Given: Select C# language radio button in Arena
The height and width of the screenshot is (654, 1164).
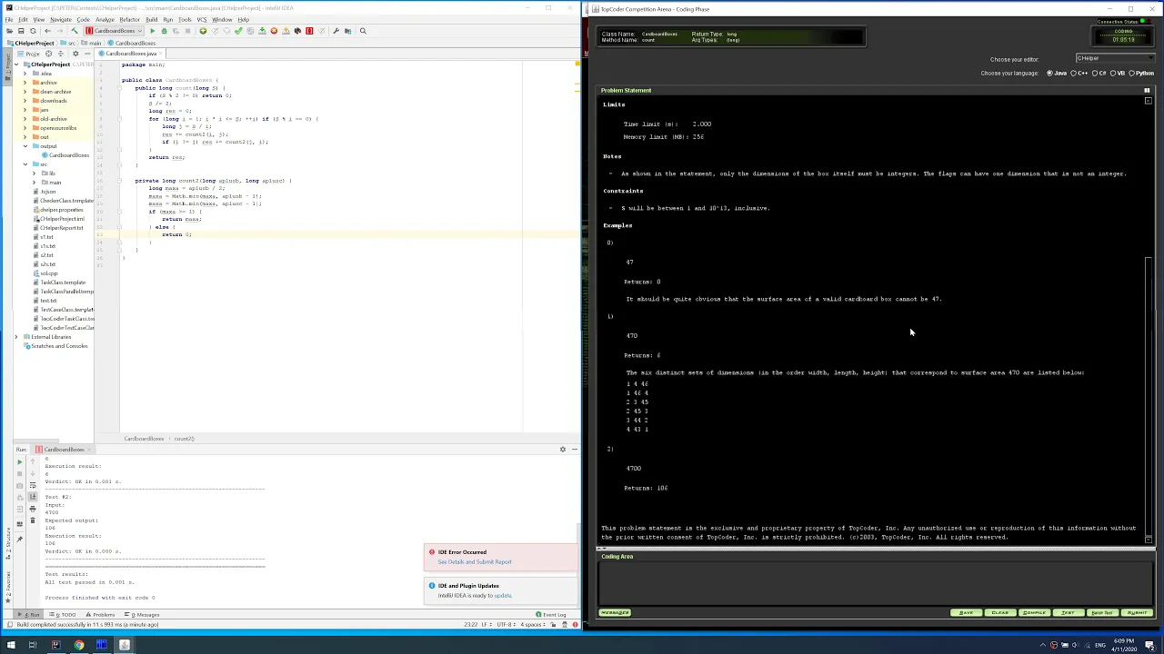Looking at the screenshot, I should [x=1094, y=73].
